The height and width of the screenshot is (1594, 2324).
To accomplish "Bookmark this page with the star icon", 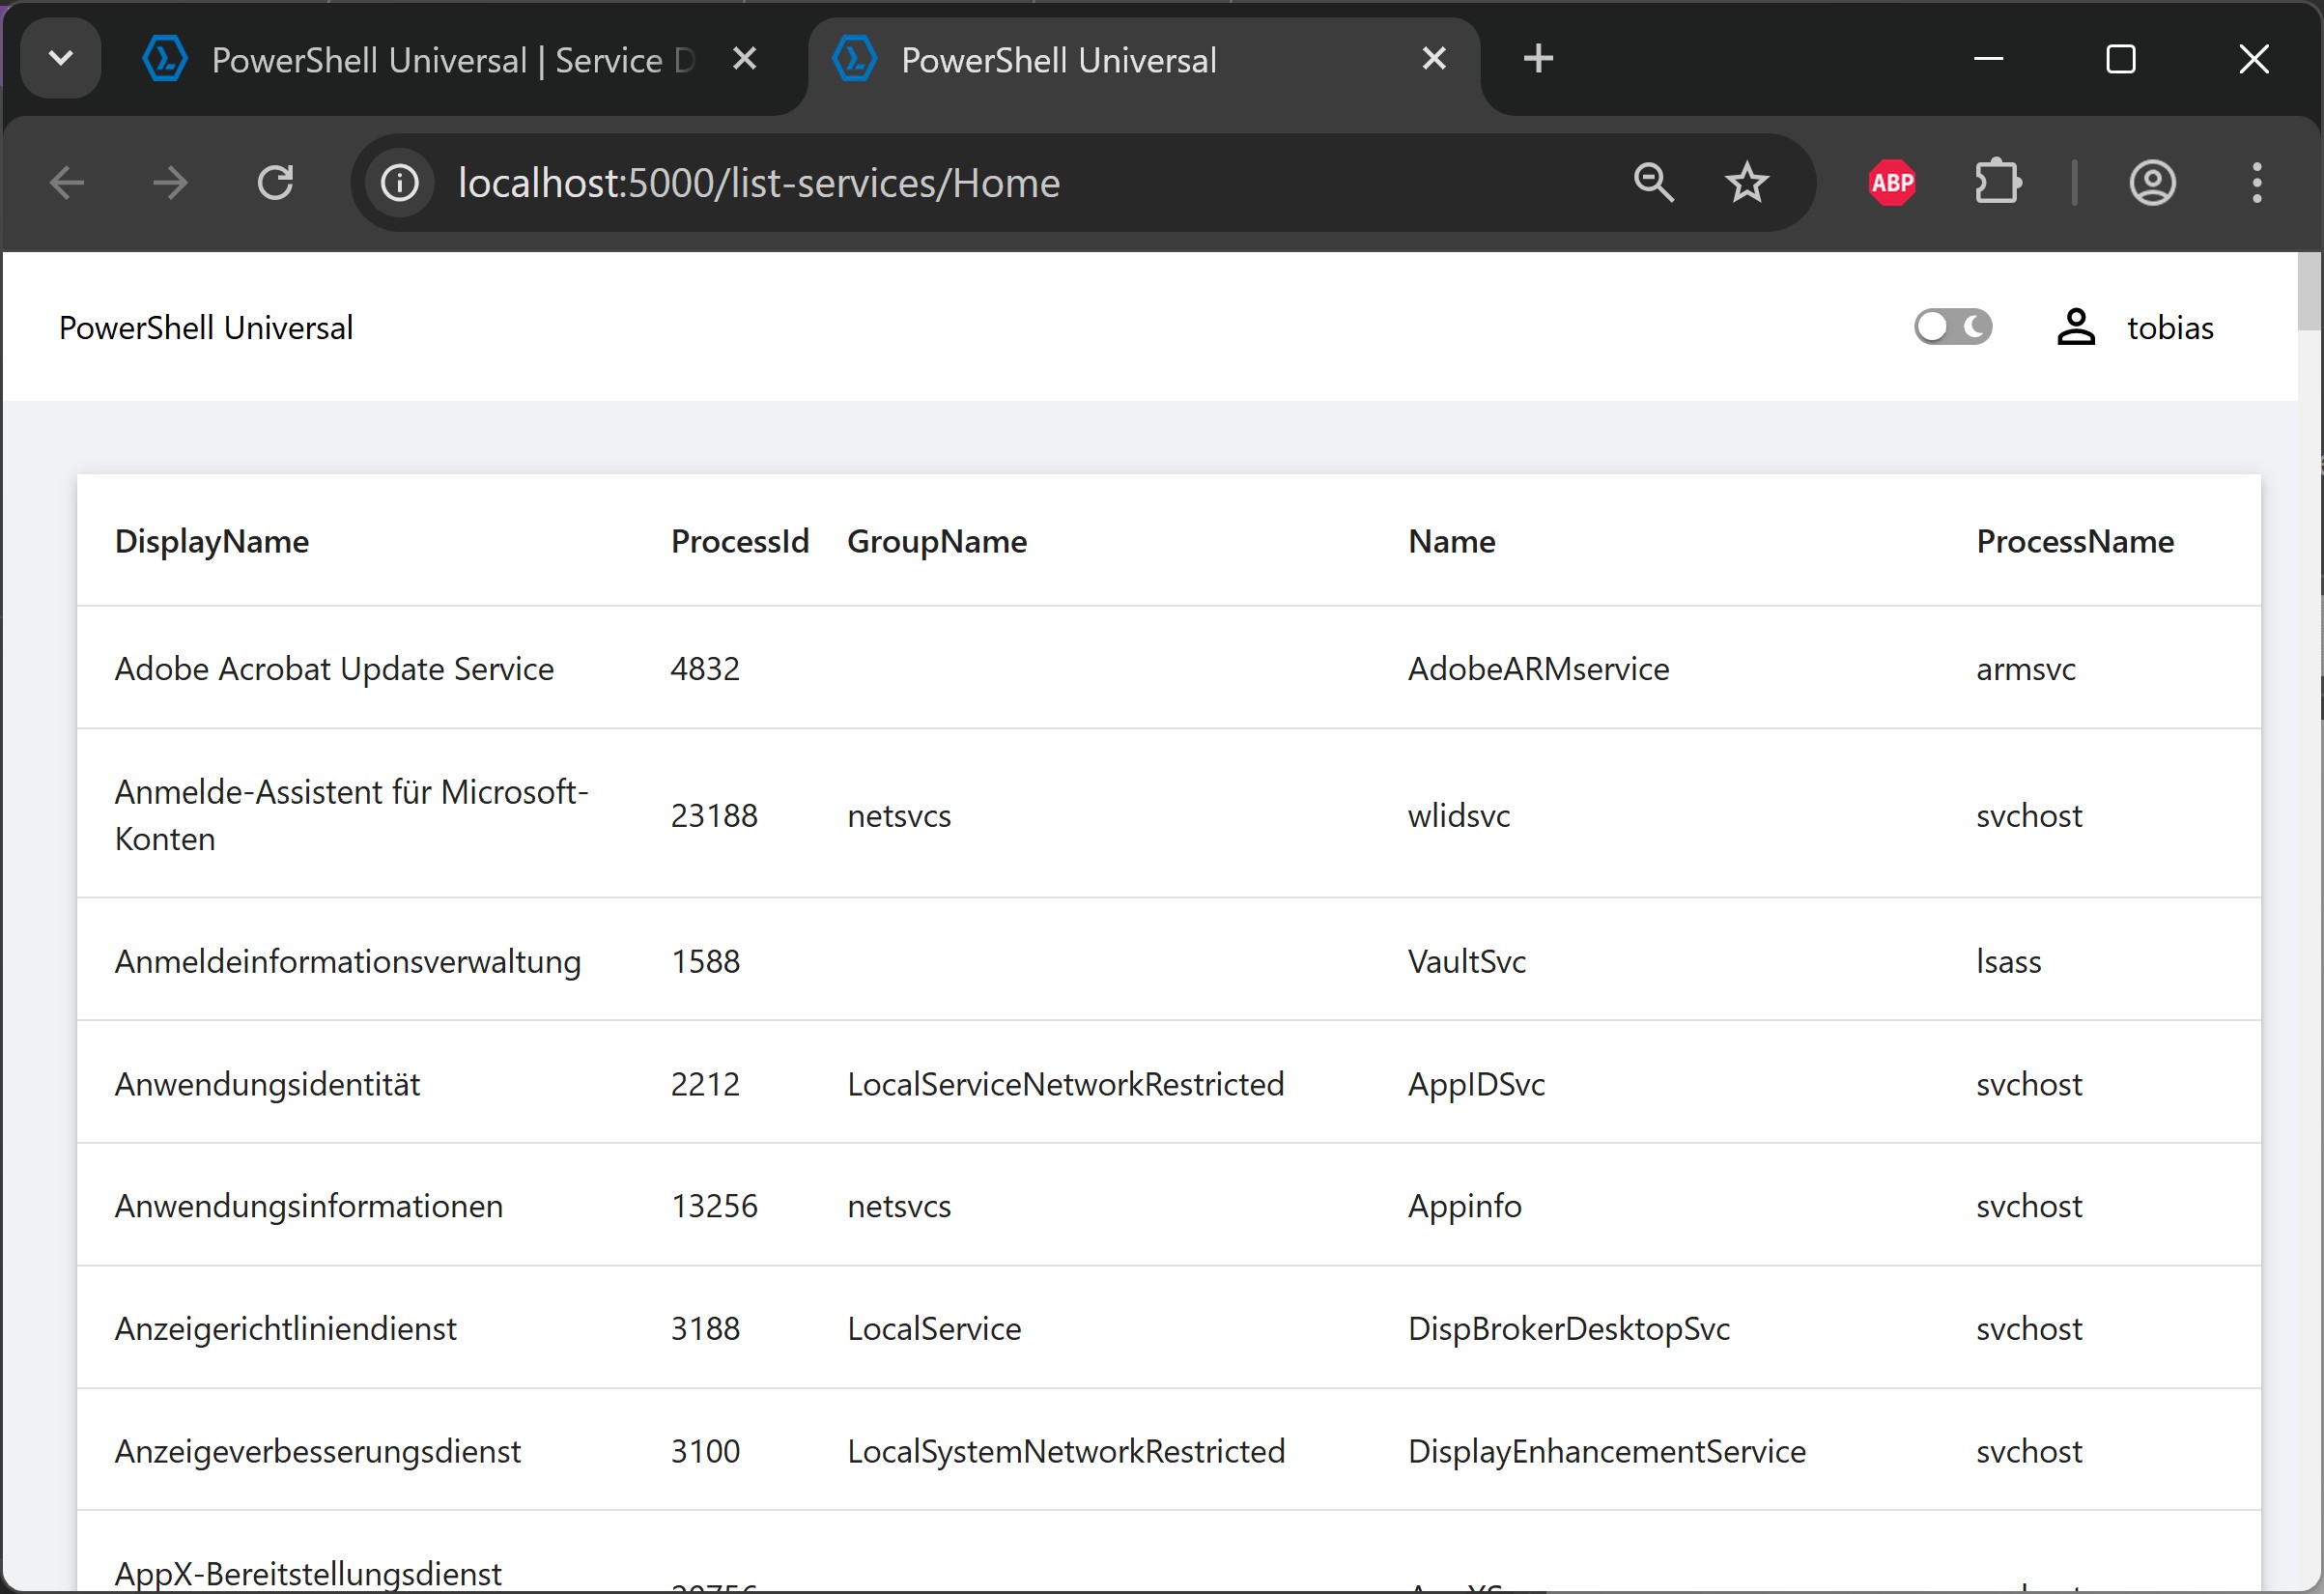I will (x=1747, y=183).
